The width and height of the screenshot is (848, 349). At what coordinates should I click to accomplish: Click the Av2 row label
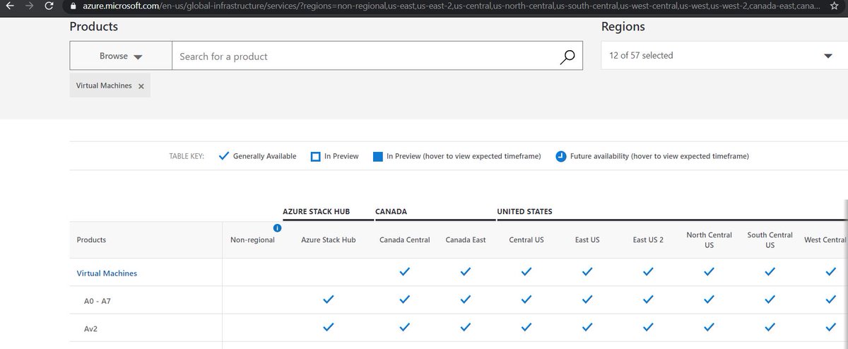[x=92, y=329]
